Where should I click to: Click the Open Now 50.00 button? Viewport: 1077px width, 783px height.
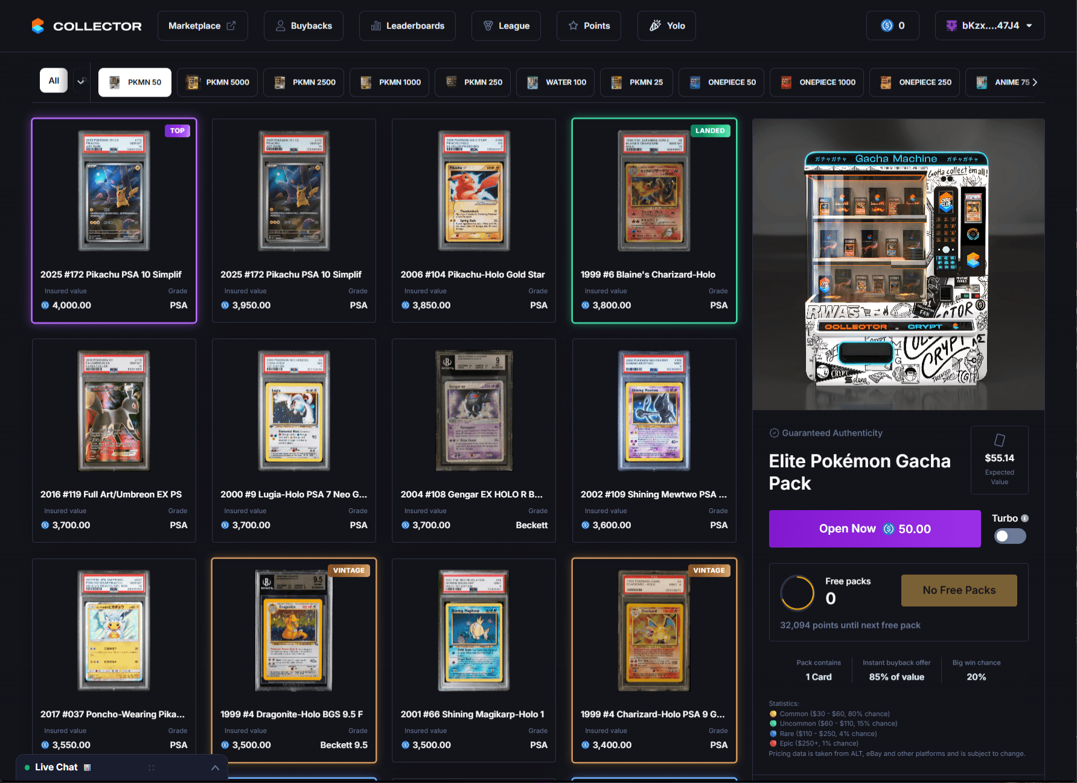[875, 529]
